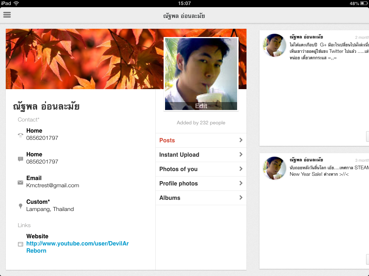Tap the Kmctrest@gmail.com email address
The image size is (369, 276).
53,185
